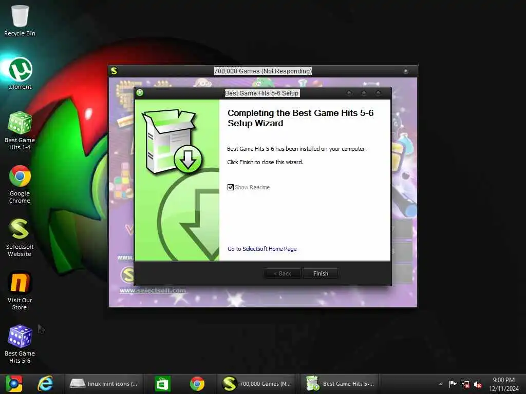Click the setup installer icon in title bar
This screenshot has height=394, width=526.
[x=140, y=93]
